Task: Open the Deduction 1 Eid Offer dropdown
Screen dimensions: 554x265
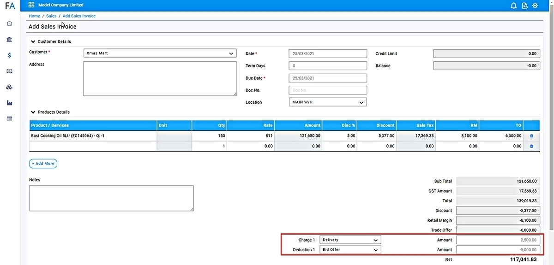Action: click(x=350, y=250)
